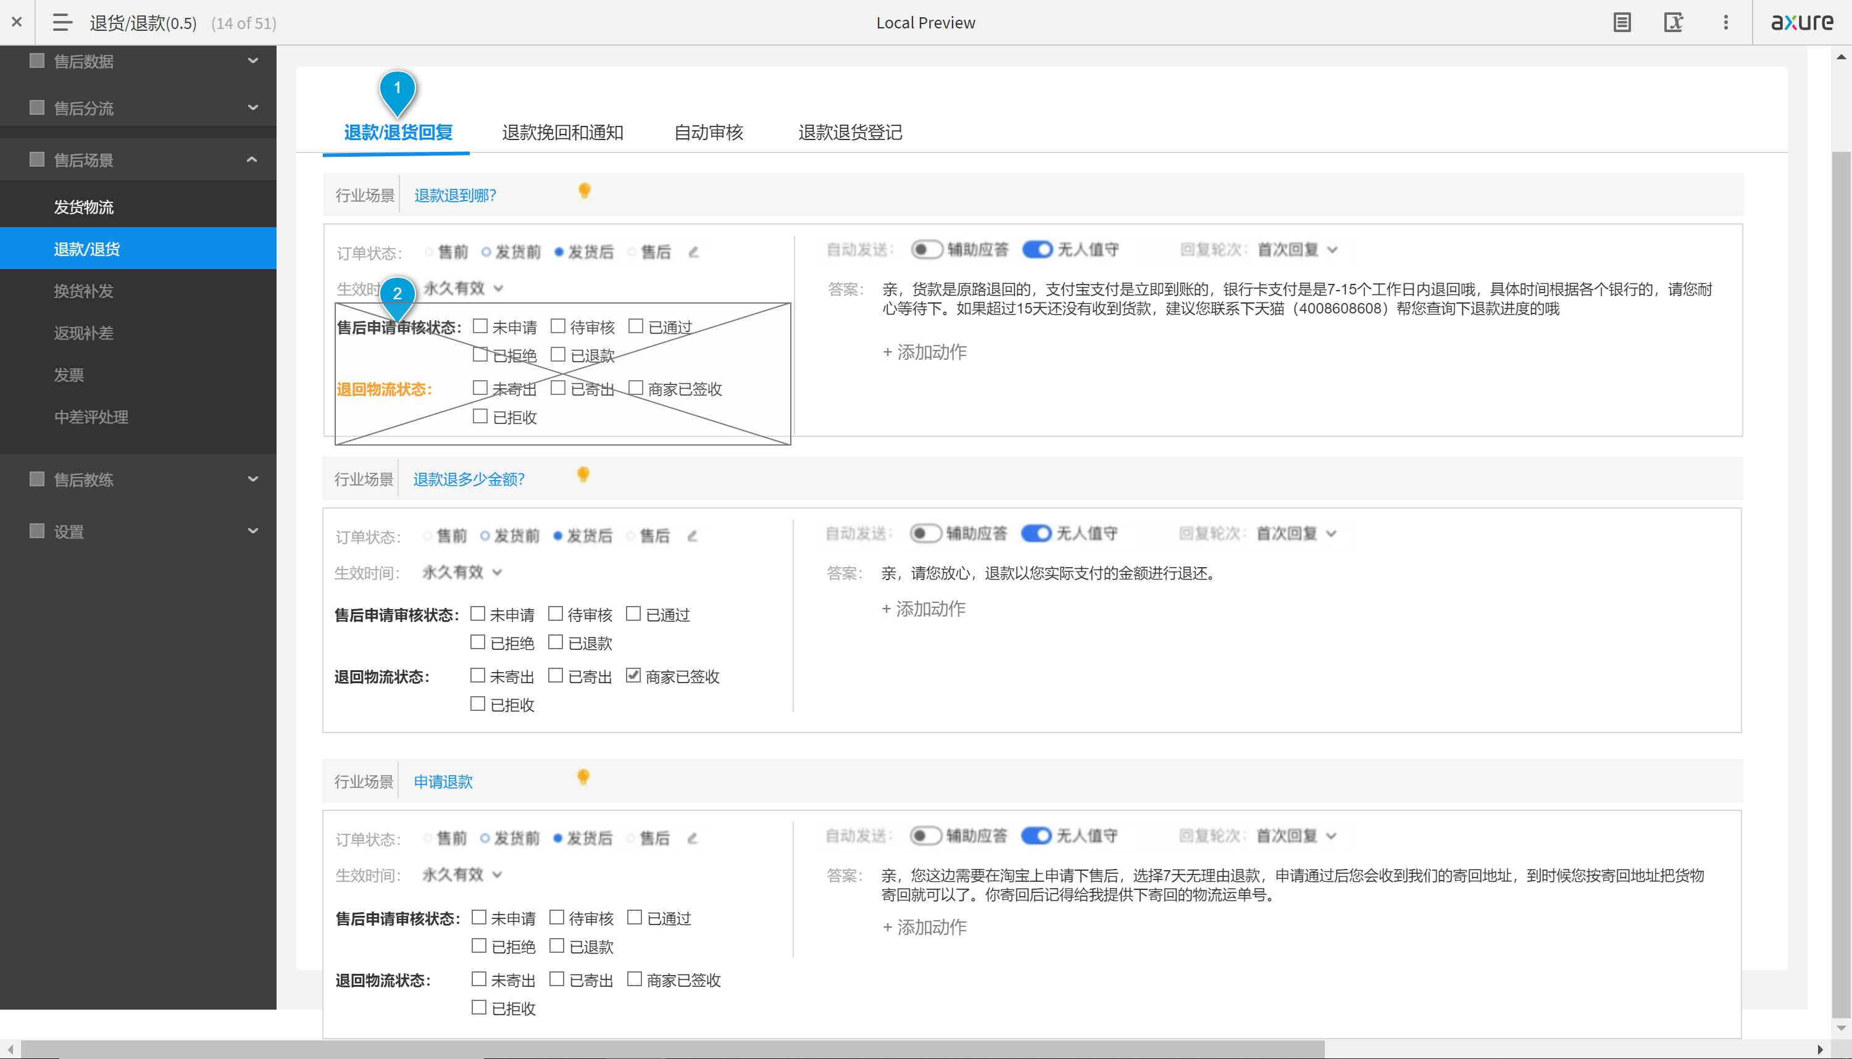Click the scroll right arrow of horizontal scrollbar
Screen dimensions: 1852x1059
(x=1819, y=1050)
